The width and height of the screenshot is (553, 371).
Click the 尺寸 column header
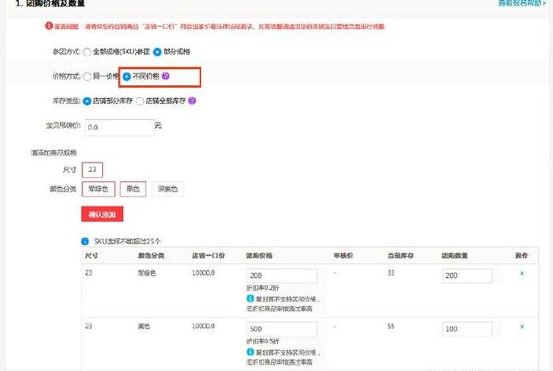click(92, 256)
